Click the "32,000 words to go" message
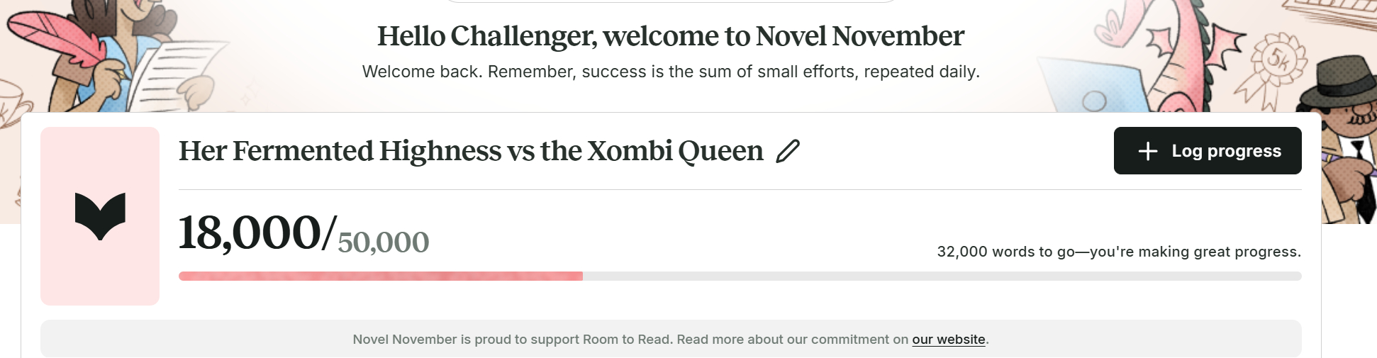This screenshot has width=1377, height=358. [x=1118, y=252]
